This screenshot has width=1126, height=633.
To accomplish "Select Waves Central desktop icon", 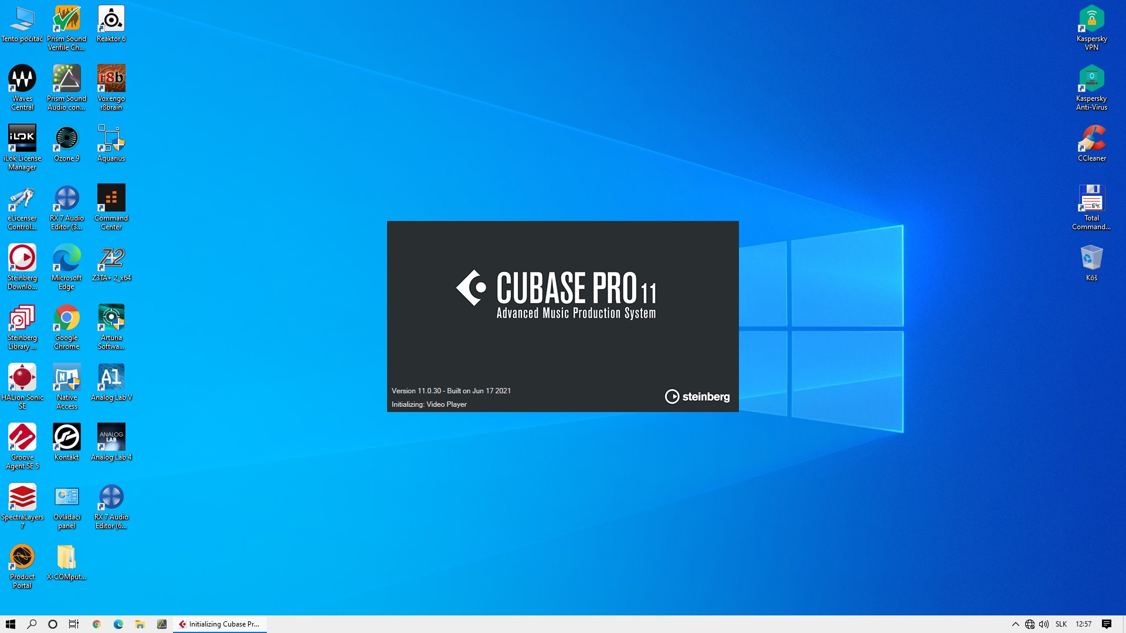I will click(22, 88).
